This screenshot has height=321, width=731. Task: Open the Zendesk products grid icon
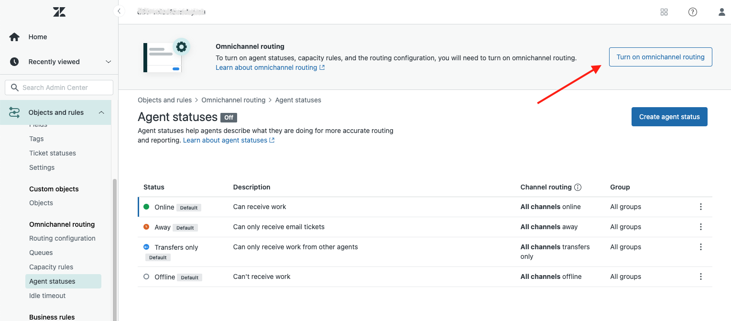[x=664, y=12]
